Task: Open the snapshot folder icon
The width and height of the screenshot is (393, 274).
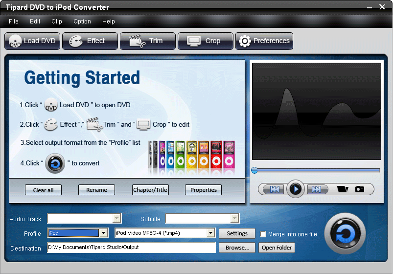Action: point(343,189)
